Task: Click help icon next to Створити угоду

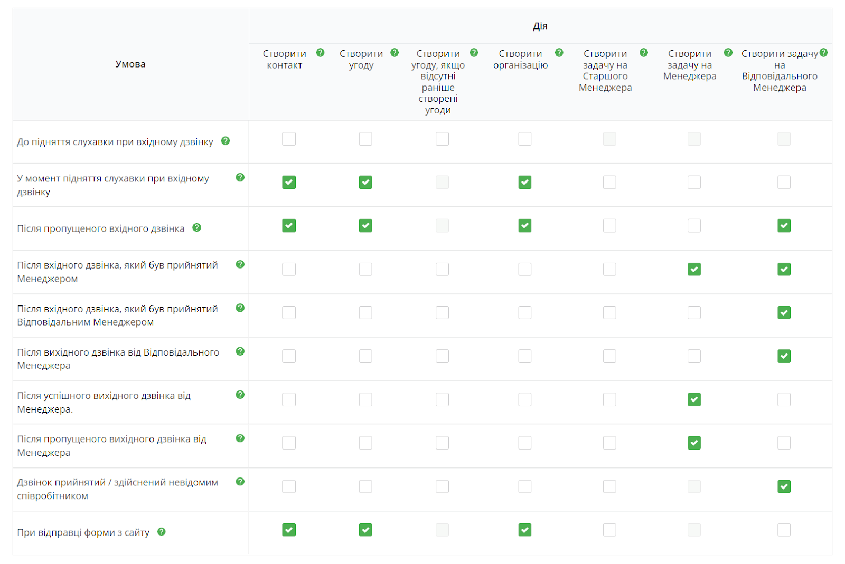Action: point(395,53)
